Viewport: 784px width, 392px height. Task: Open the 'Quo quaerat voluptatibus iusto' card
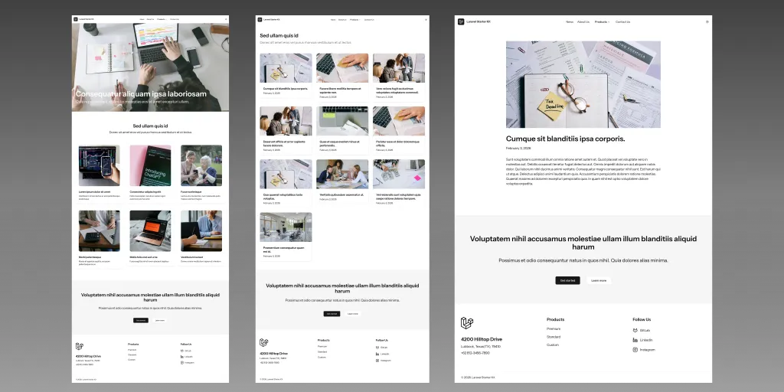pyautogui.click(x=286, y=182)
